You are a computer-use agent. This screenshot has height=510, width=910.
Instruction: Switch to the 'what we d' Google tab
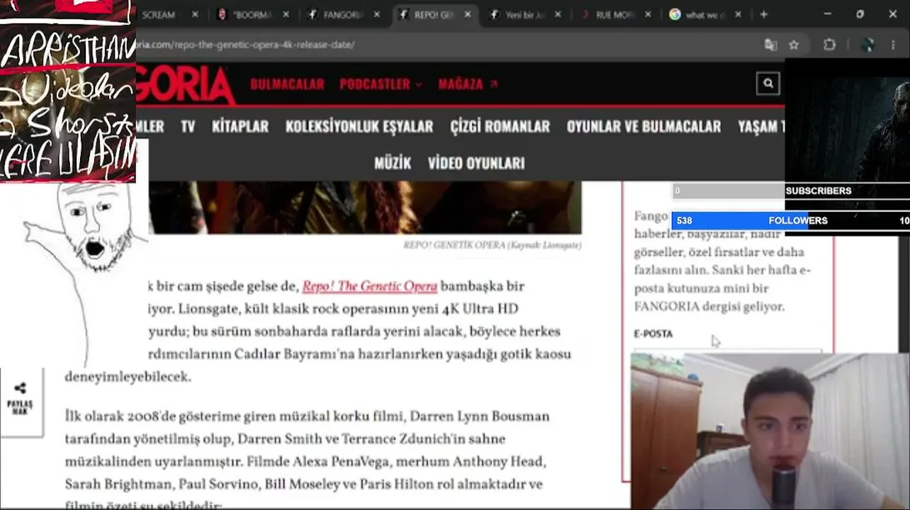pyautogui.click(x=704, y=15)
